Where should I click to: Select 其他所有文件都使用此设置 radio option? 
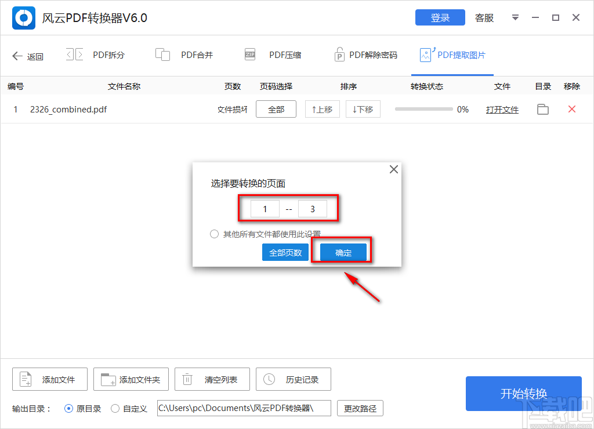(213, 234)
